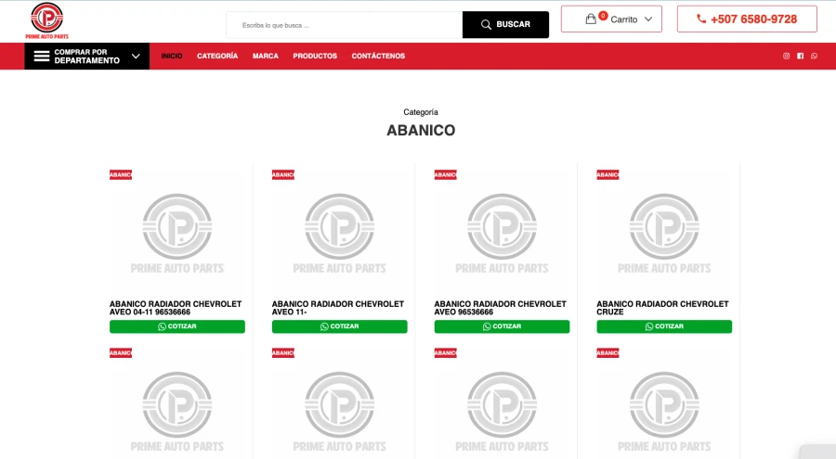Image resolution: width=836 pixels, height=459 pixels.
Task: Open Instagram social icon in red bar
Action: 786,56
